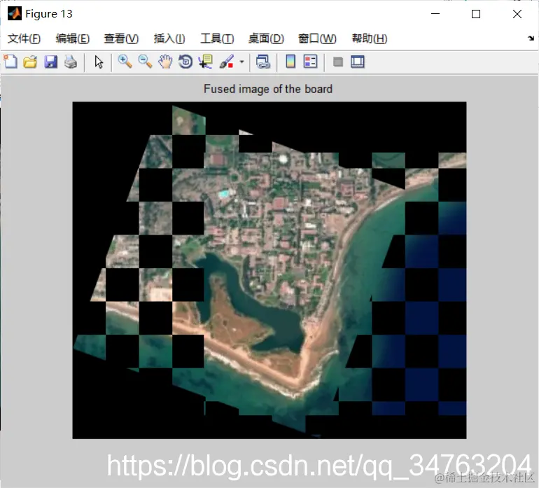
Task: Select the Edit Plot arrow tool
Action: click(99, 62)
